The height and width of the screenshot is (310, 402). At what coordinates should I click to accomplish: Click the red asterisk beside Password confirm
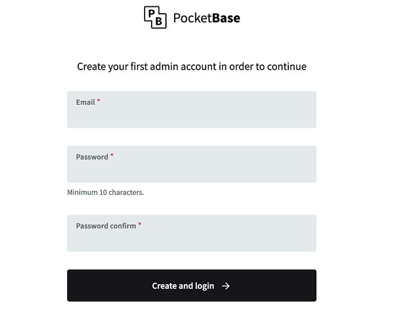[140, 225]
